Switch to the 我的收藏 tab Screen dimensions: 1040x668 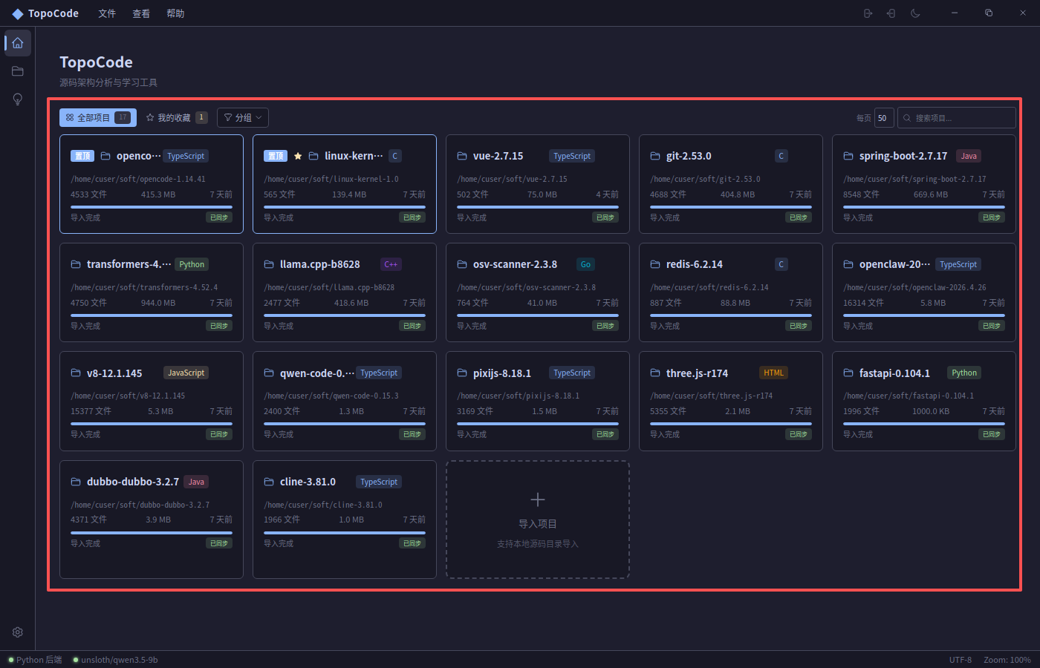(177, 117)
